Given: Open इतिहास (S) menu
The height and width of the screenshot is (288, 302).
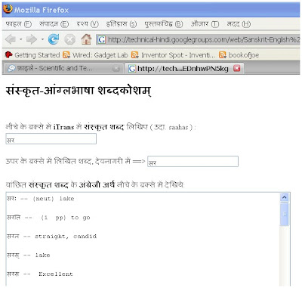Looking at the screenshot, I should [x=122, y=24].
